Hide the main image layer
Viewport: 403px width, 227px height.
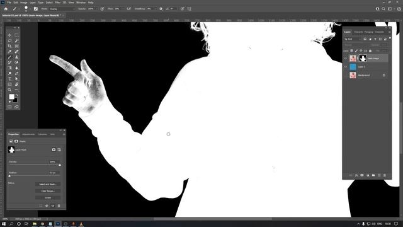click(x=346, y=59)
